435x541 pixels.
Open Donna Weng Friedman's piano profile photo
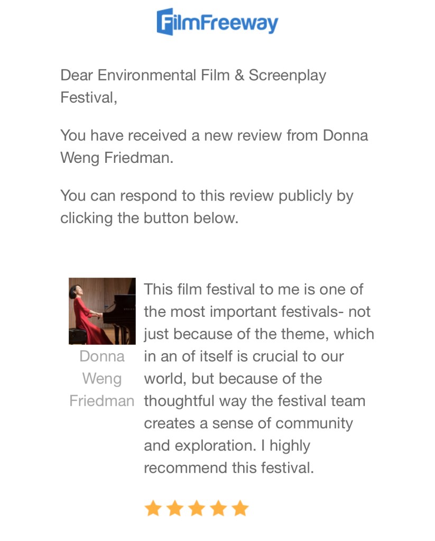(102, 311)
